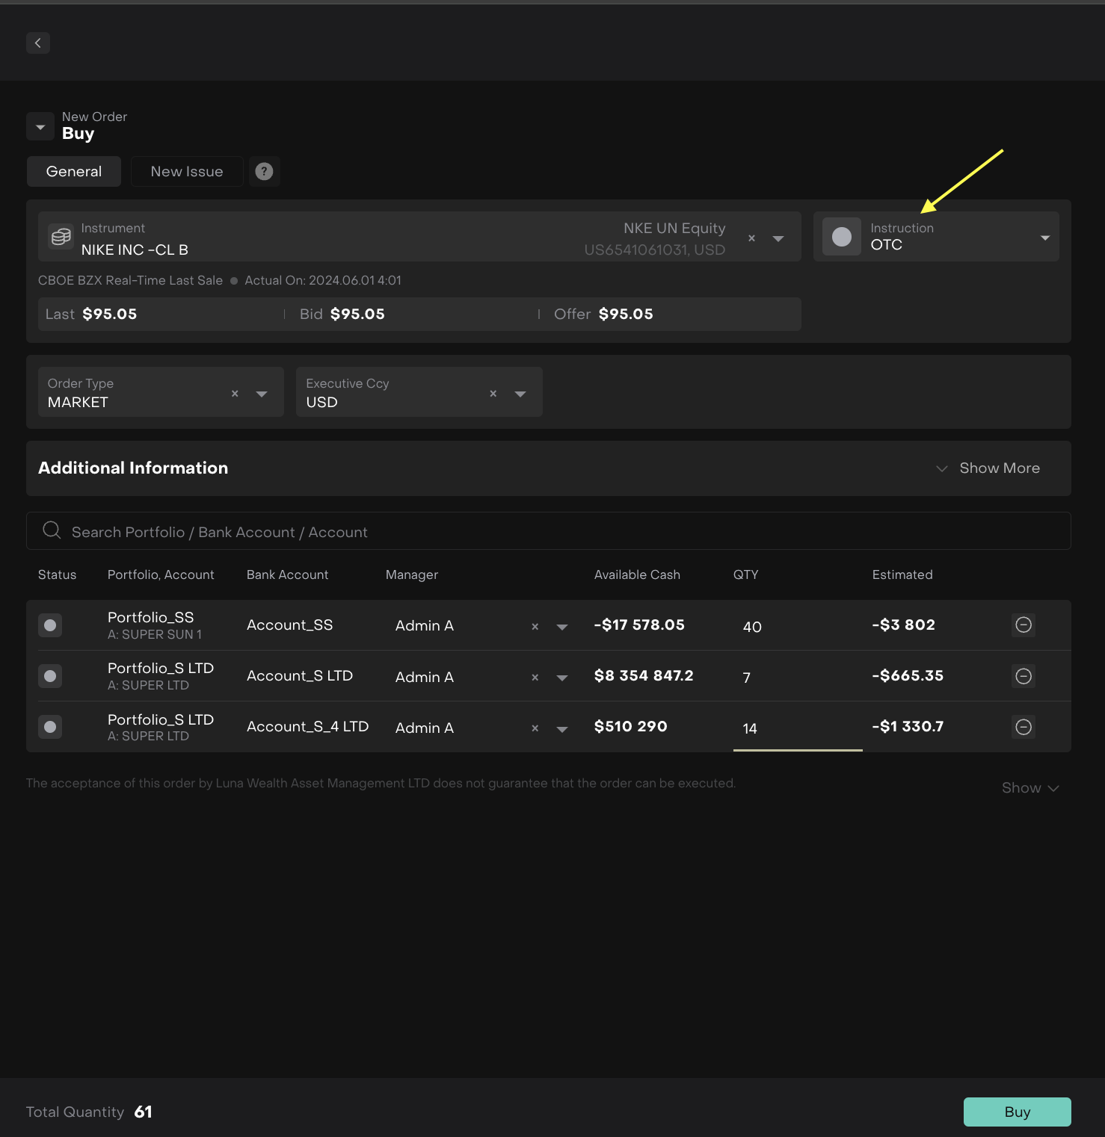1105x1137 pixels.
Task: Clear the NKE UN Equity instrument selection
Action: [x=751, y=238]
